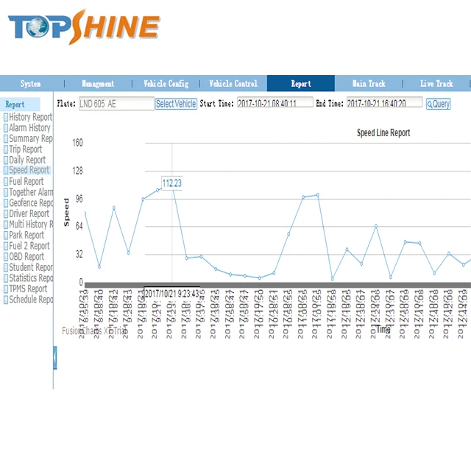This screenshot has height=471, width=471.
Task: Open the History Report page icon
Action: coord(6,117)
